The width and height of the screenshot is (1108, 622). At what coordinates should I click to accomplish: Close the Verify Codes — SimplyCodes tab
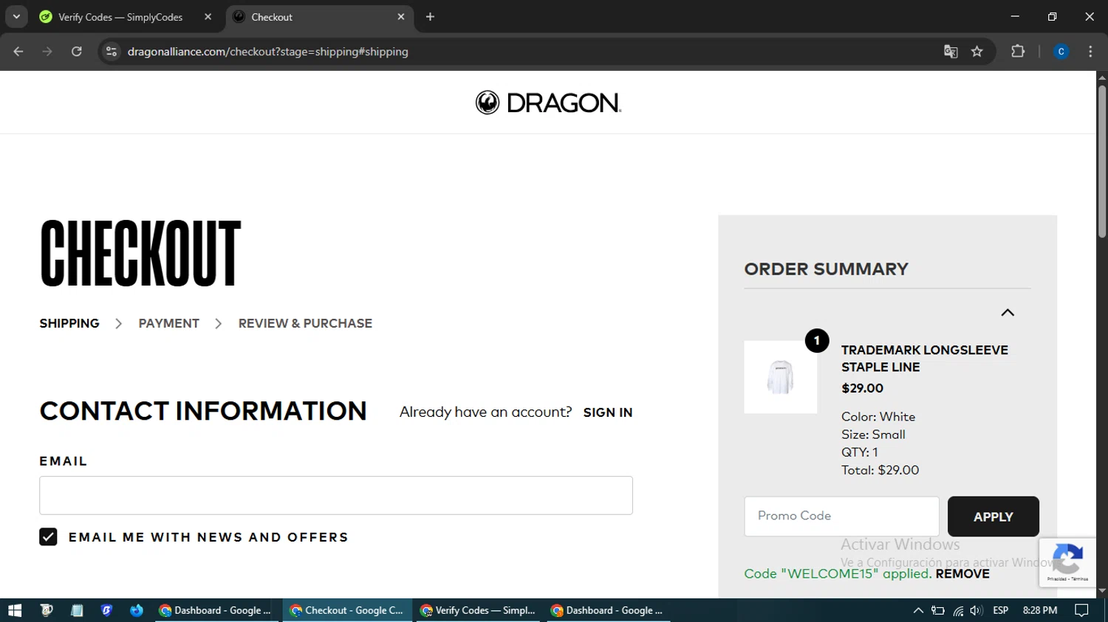pyautogui.click(x=208, y=17)
